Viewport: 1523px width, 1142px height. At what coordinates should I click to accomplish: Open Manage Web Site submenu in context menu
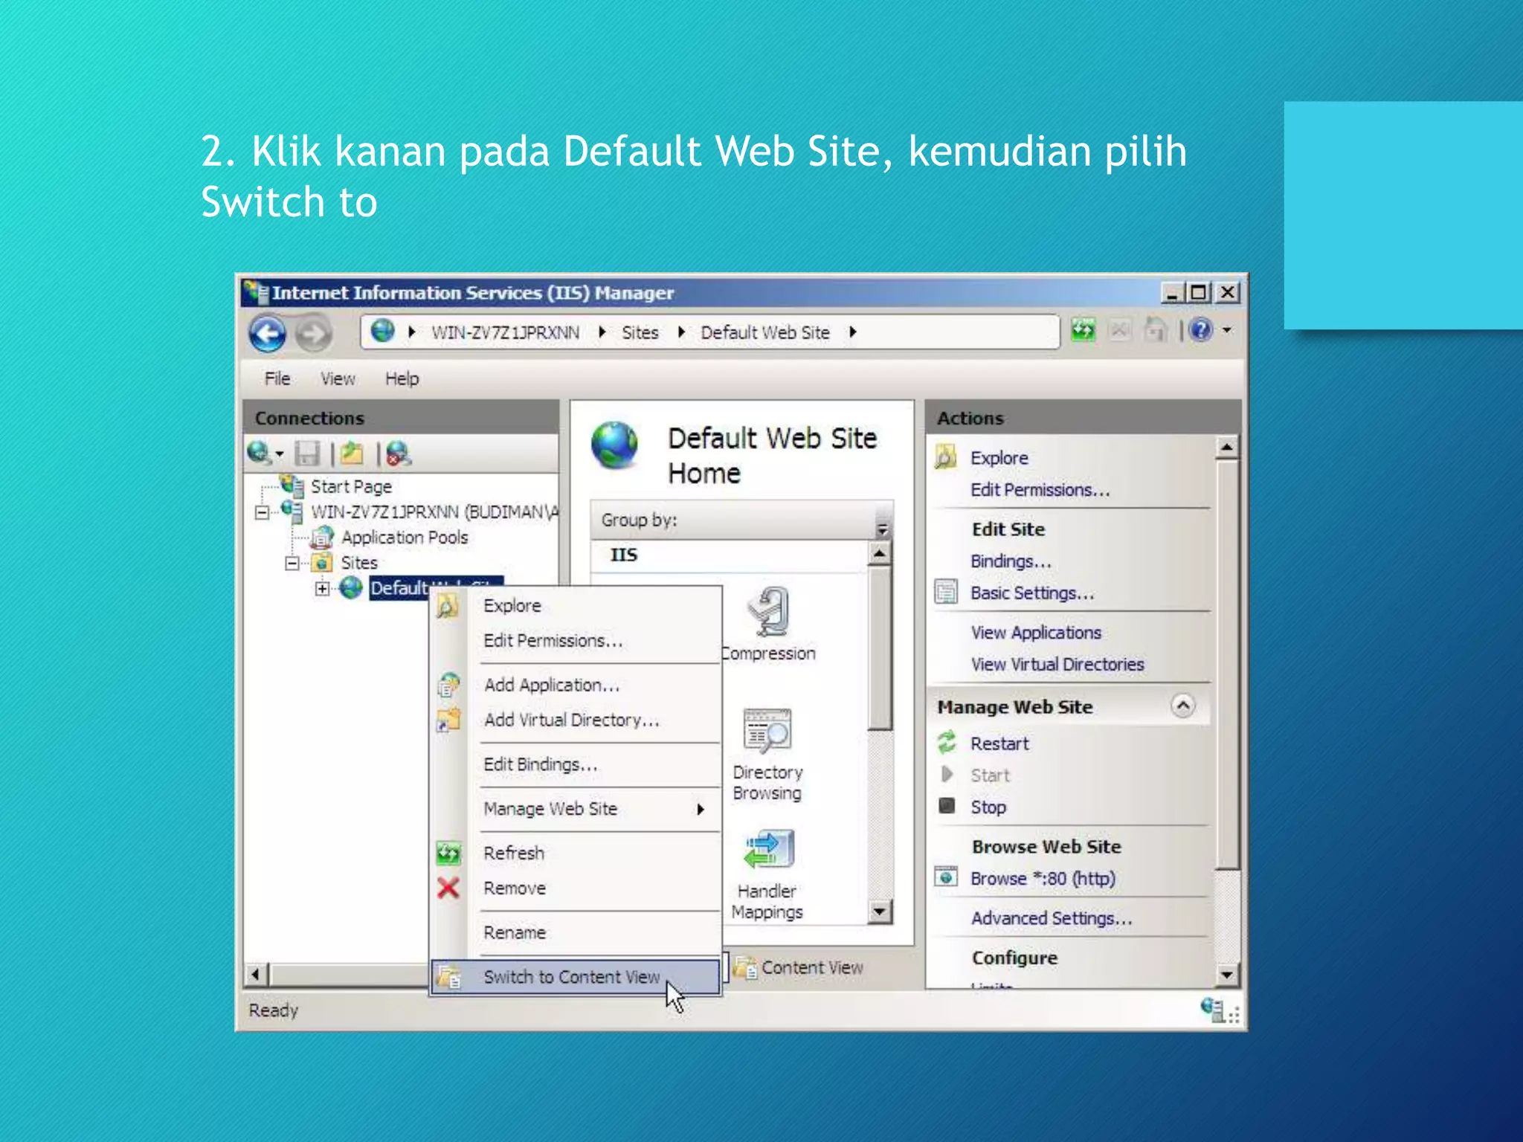coord(576,809)
